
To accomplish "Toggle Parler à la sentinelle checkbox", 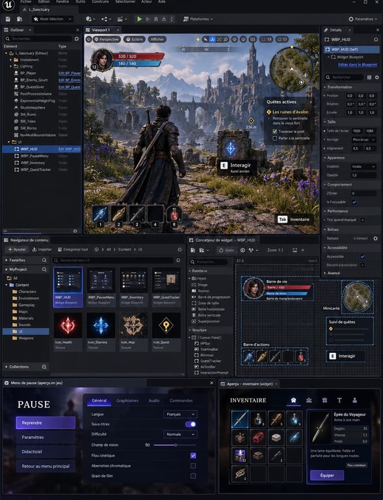I will 275,139.
